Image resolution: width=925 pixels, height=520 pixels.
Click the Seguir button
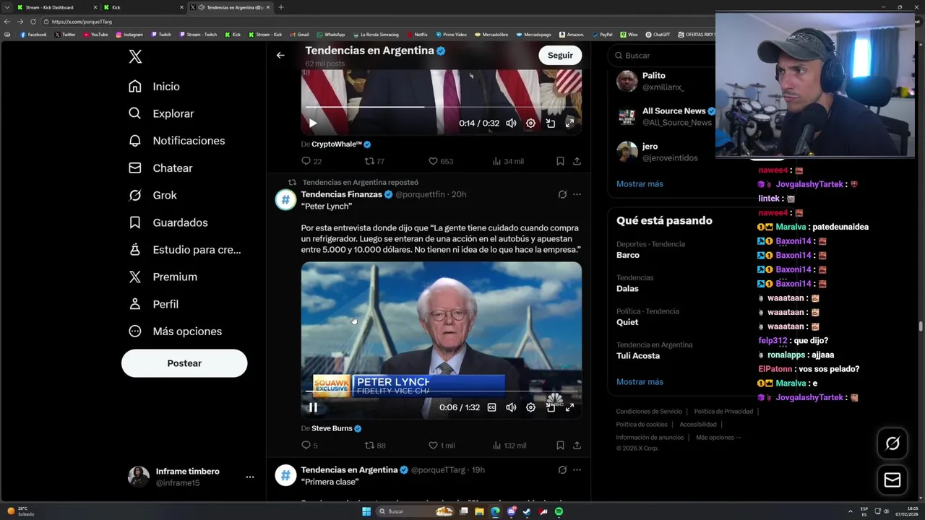(x=560, y=55)
